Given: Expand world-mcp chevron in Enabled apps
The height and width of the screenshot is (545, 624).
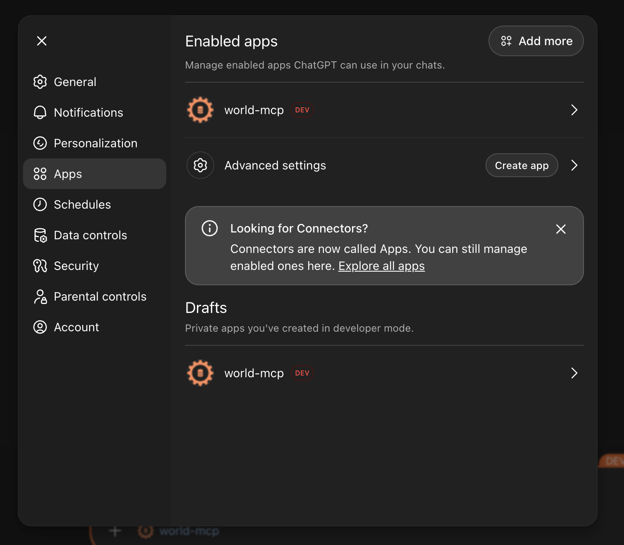Looking at the screenshot, I should point(574,110).
